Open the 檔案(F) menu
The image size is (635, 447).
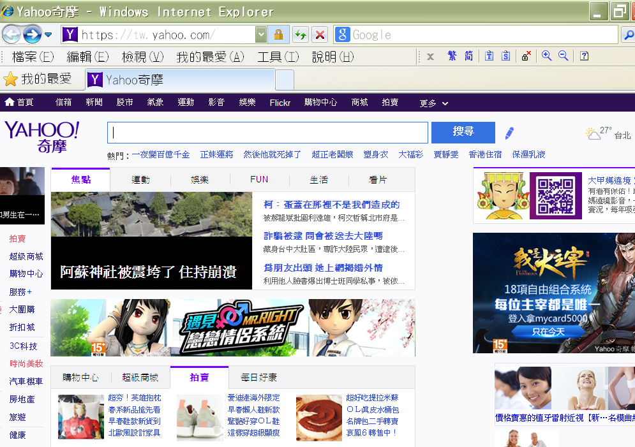(33, 57)
